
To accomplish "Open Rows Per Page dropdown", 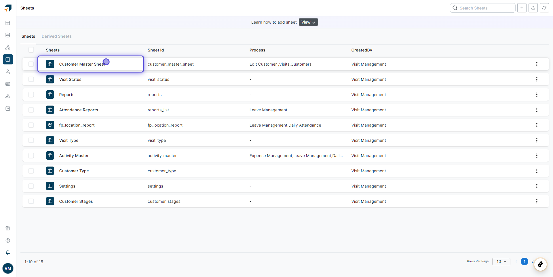I will 501,261.
